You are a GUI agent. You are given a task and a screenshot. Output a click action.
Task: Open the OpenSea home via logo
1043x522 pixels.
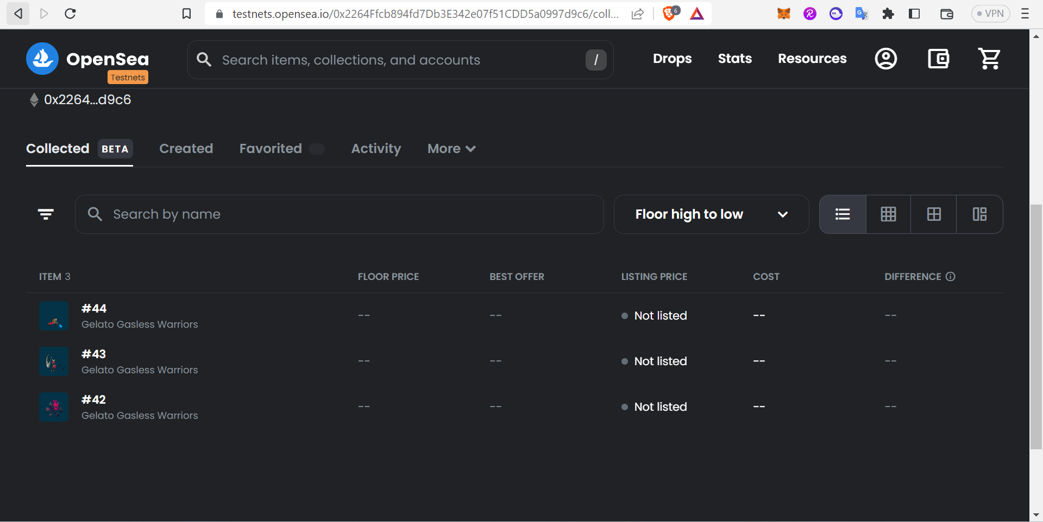click(42, 59)
